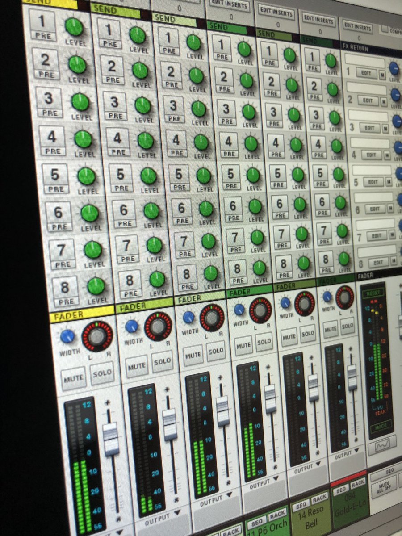Click the blue Width knob on leftmost channel

[67, 336]
